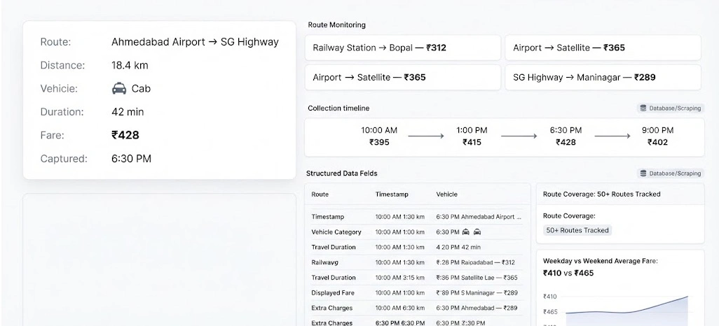The height and width of the screenshot is (326, 719).
Task: Select the Vehicle Category row label
Action: [336, 232]
